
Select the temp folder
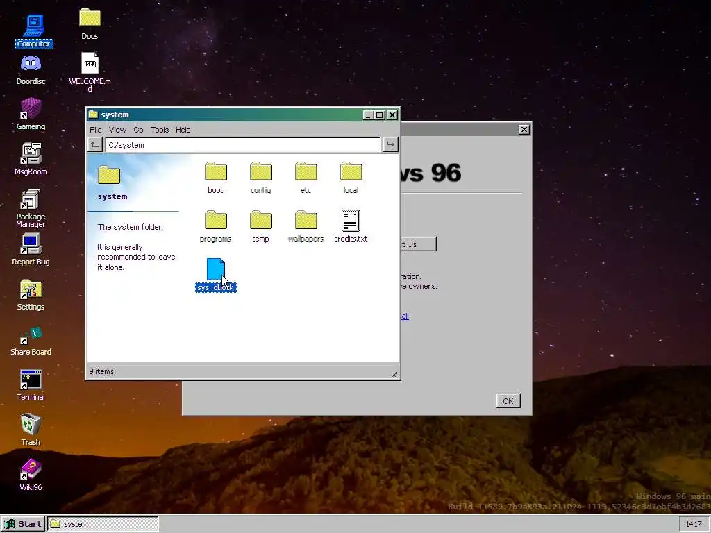pos(261,226)
